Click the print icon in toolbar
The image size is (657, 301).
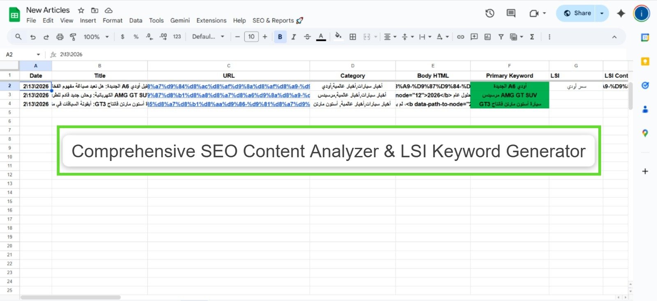pyautogui.click(x=60, y=37)
